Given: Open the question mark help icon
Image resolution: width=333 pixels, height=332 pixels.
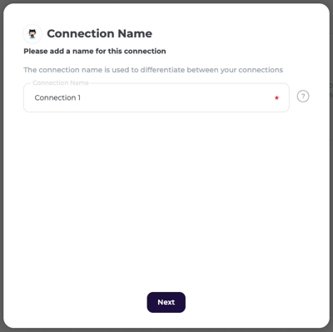Looking at the screenshot, I should [x=303, y=97].
